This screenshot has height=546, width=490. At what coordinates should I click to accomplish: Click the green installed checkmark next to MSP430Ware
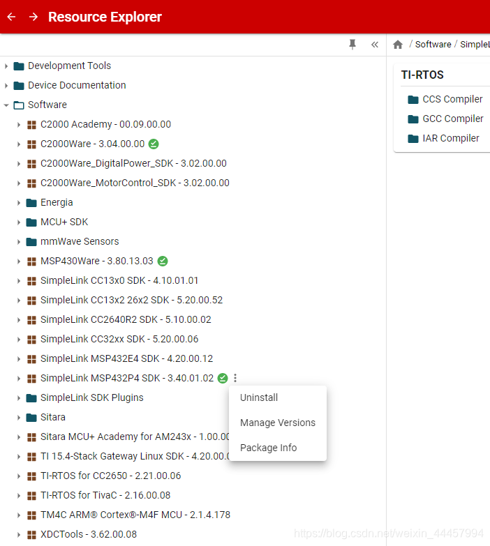pyautogui.click(x=163, y=261)
